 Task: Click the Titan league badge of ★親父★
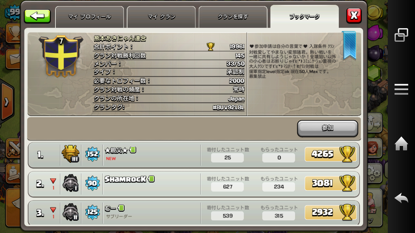coord(70,154)
